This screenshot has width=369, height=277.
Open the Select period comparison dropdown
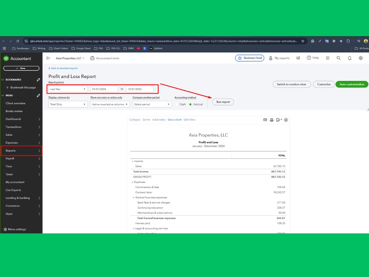(x=152, y=104)
